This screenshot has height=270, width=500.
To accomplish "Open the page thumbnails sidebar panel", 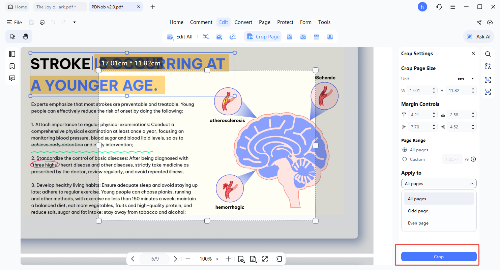I will [x=12, y=54].
